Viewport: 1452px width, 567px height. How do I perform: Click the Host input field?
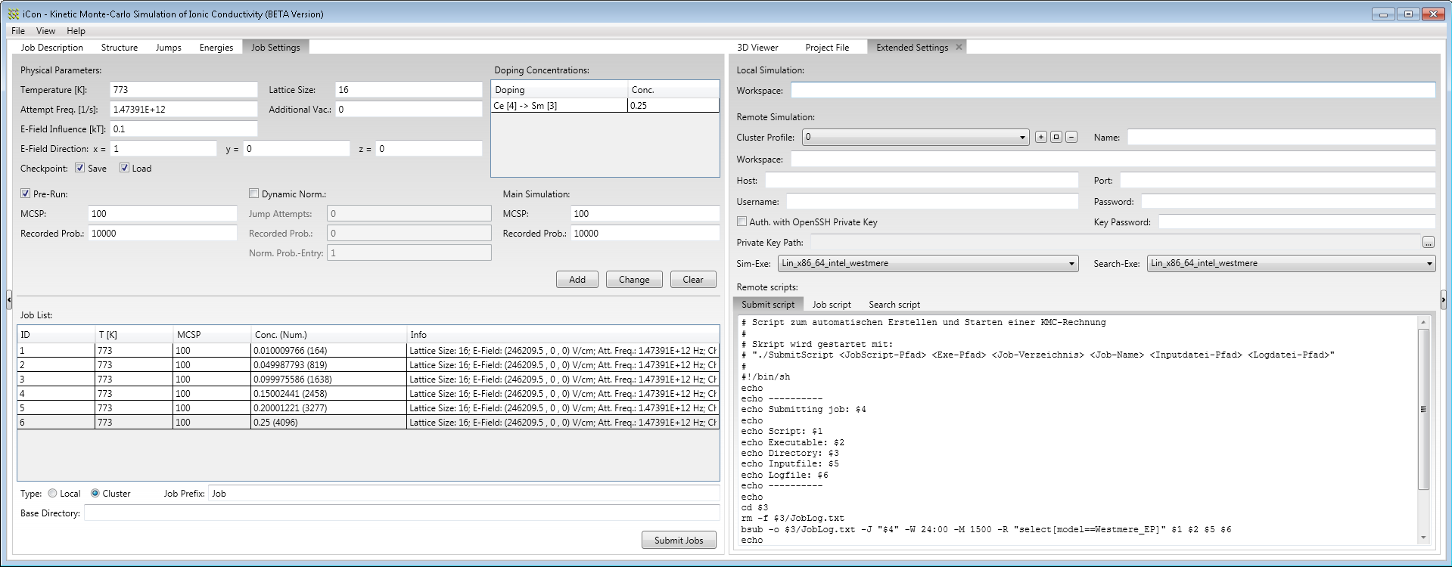922,180
